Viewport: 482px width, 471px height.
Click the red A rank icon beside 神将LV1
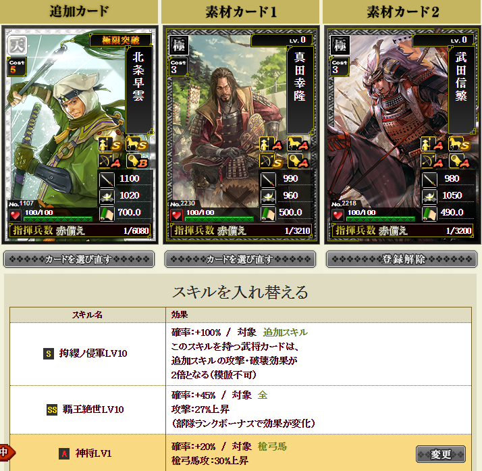[64, 453]
